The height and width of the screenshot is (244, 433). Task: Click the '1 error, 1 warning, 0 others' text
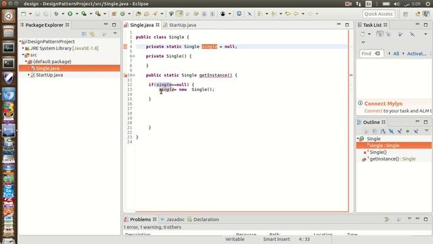pos(152,227)
